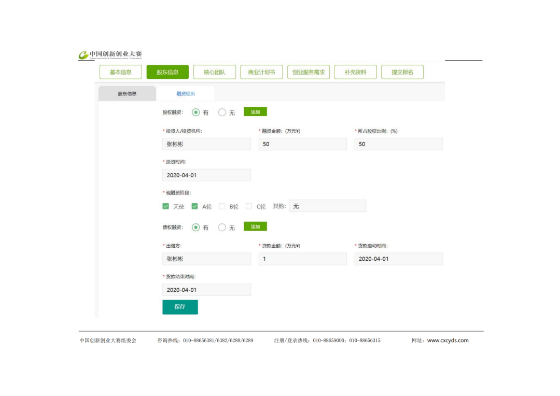The image size is (560, 396).
Task: Click the 融资金额 input field
Action: [302, 144]
